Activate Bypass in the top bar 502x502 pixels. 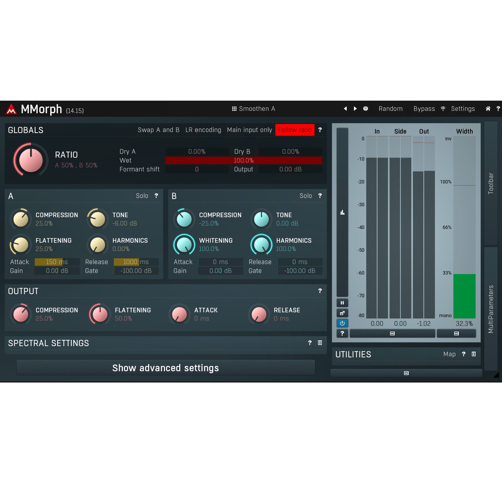pyautogui.click(x=424, y=109)
